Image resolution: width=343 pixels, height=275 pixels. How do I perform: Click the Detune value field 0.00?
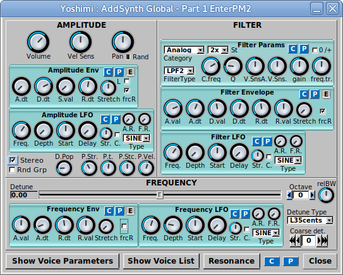pyautogui.click(x=24, y=195)
